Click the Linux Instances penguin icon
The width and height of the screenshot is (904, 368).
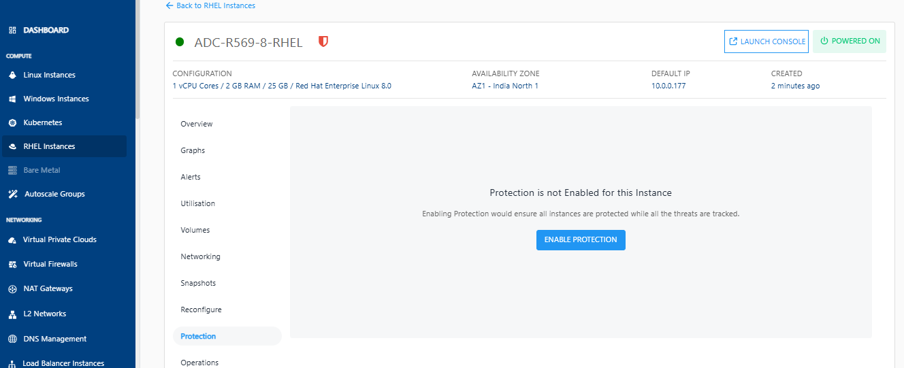(x=12, y=75)
